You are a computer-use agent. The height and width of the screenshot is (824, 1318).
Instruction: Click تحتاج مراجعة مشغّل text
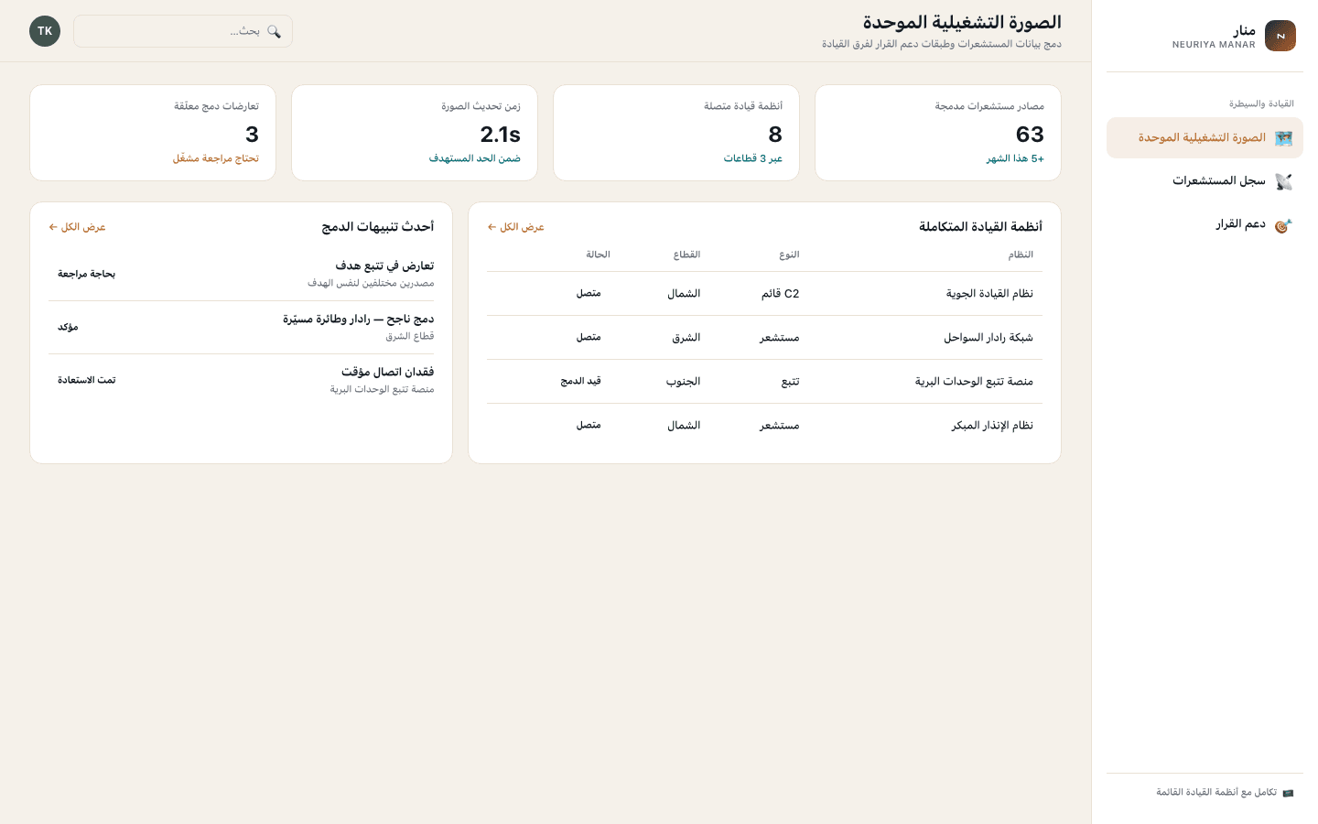[x=216, y=158]
